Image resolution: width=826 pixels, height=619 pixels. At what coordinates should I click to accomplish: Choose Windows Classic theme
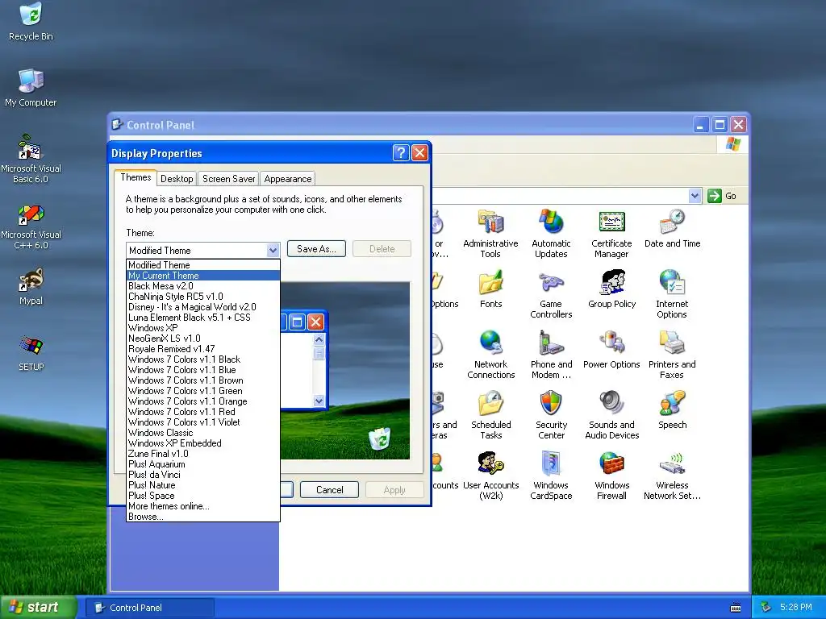[202, 433]
